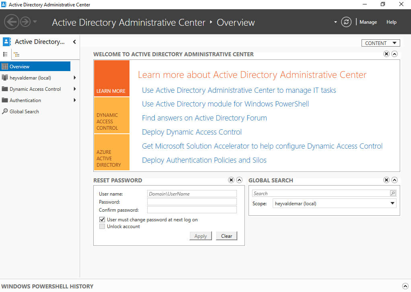Select heyvaldemar (local) domain node
This screenshot has width=411, height=292.
(x=30, y=78)
